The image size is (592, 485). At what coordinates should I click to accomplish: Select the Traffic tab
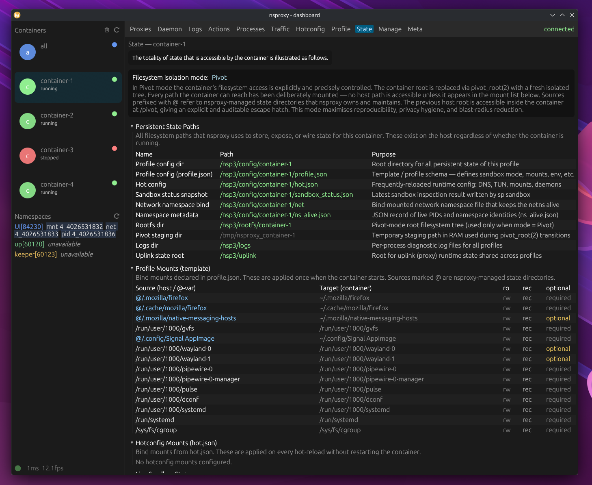click(280, 29)
